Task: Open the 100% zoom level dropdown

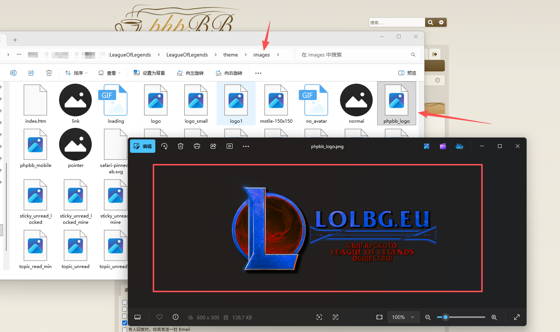Action: click(403, 317)
